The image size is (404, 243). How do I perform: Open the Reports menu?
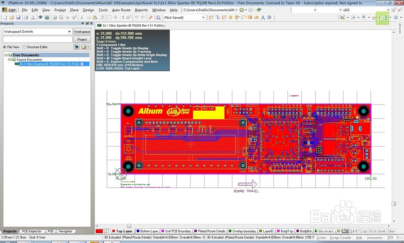click(141, 10)
